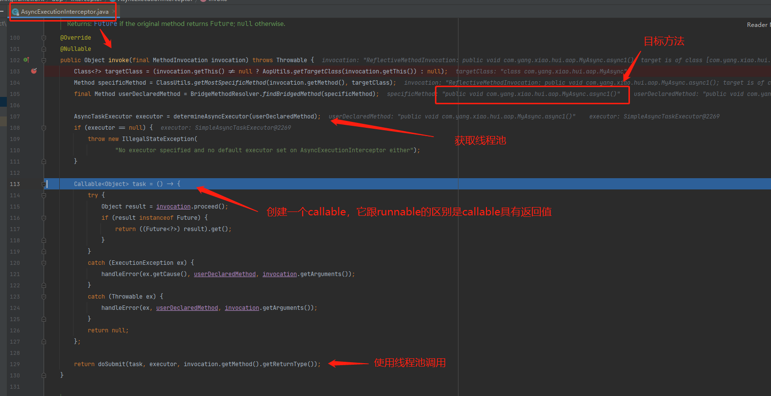Select the AsyncExecutionInterceptor.java editor tab
771x396 pixels.
(x=64, y=12)
